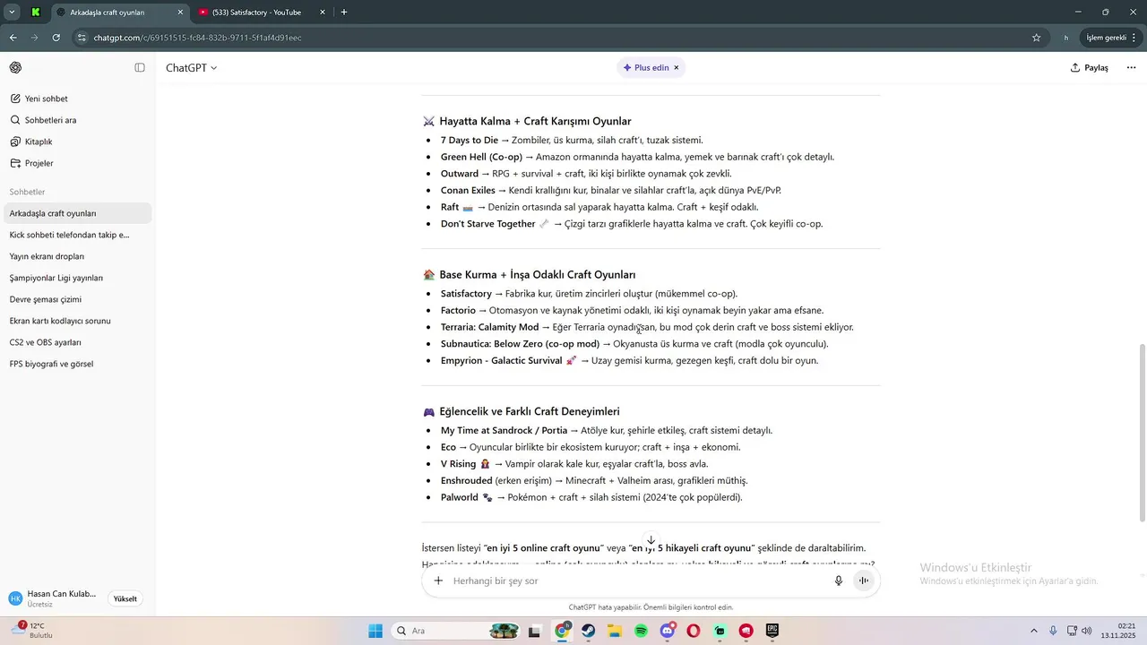
Task: Start voice mode with the waveform button
Action: point(864,580)
